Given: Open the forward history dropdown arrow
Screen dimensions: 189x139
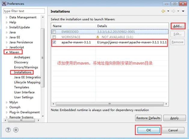Looking at the screenshot, I should tap(178, 11).
